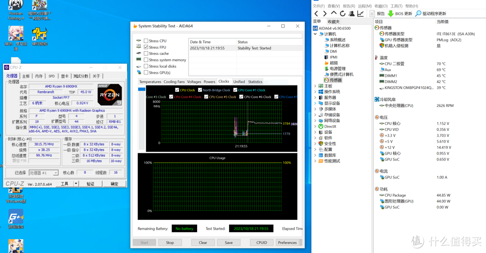
Task: Click the AIDA64 refresh icon
Action: point(342,13)
